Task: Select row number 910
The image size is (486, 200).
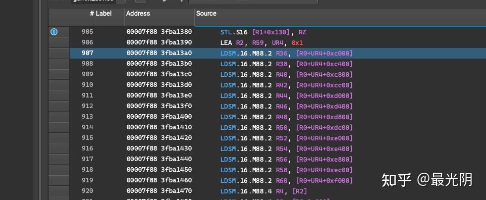Action: 87,85
